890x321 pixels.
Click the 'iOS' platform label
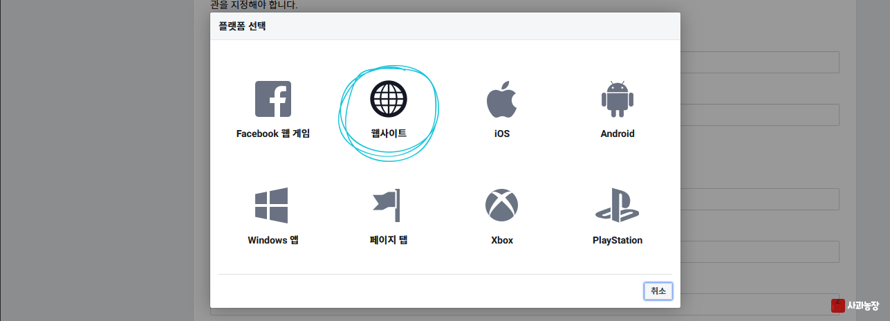pos(502,134)
